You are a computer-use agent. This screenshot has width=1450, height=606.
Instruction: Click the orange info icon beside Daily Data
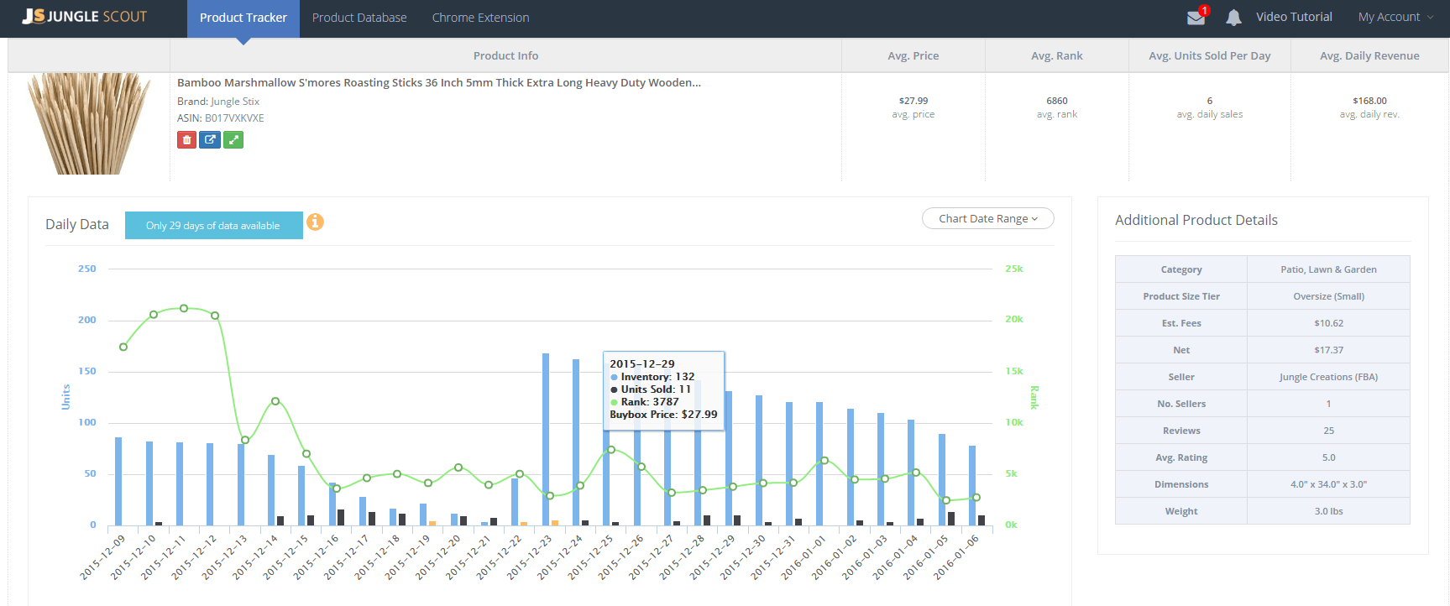(315, 222)
